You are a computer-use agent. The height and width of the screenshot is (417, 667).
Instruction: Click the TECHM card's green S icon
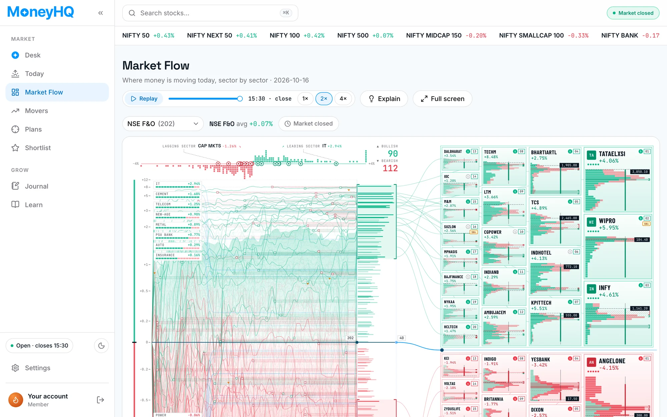click(x=515, y=151)
